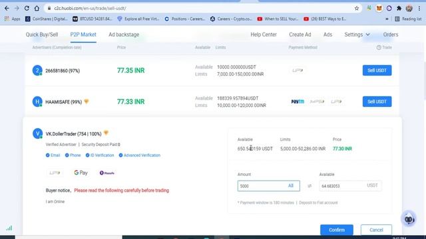Click Create Ad
This screenshot has height=239, width=426.
point(300,35)
